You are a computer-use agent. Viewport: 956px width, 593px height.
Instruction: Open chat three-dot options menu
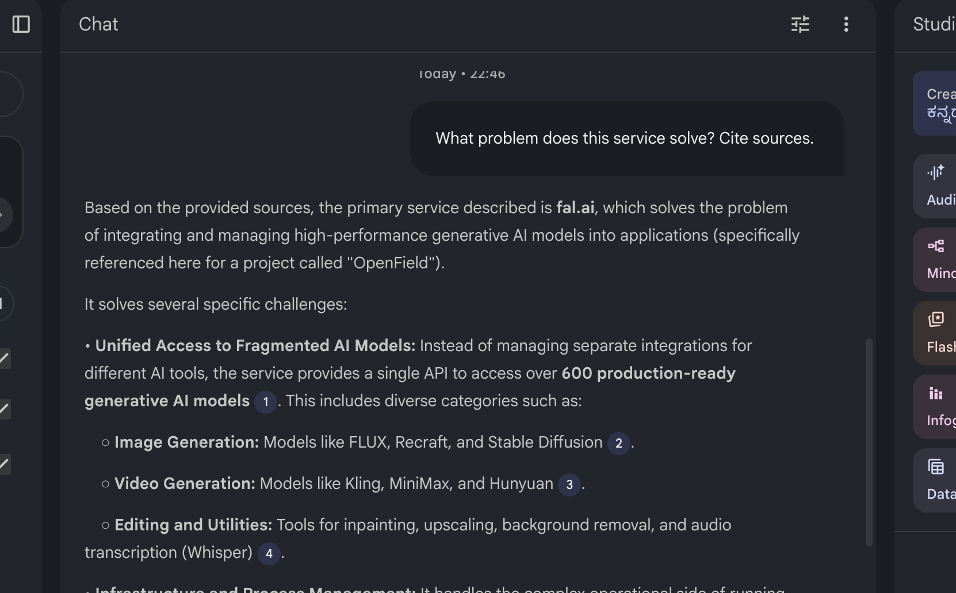tap(846, 24)
